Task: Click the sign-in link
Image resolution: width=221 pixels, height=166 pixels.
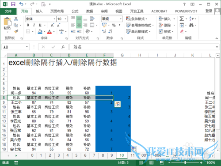Action: coord(209,11)
